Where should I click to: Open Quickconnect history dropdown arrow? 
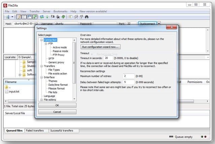pyautogui.click(x=159, y=23)
